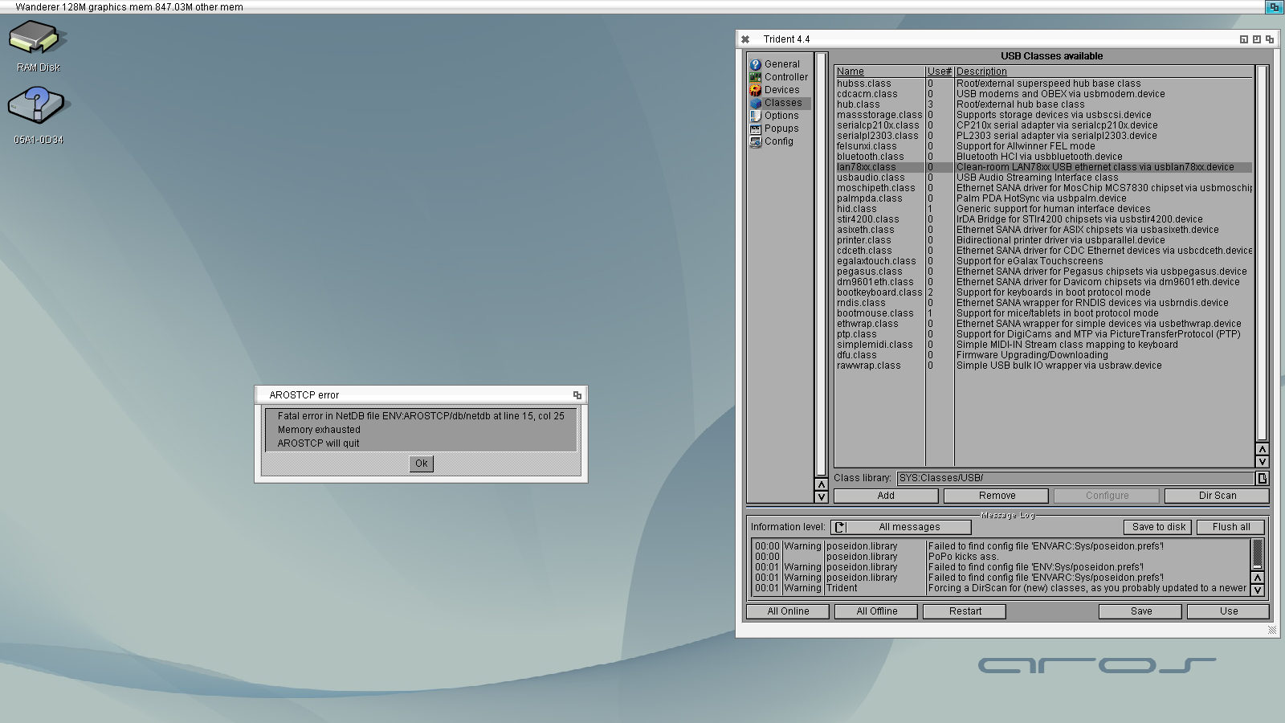Select the stir4200.class row

tap(1044, 219)
